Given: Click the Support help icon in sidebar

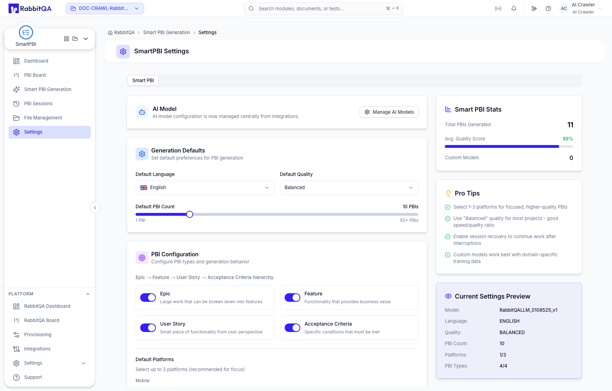Looking at the screenshot, I should 16,377.
